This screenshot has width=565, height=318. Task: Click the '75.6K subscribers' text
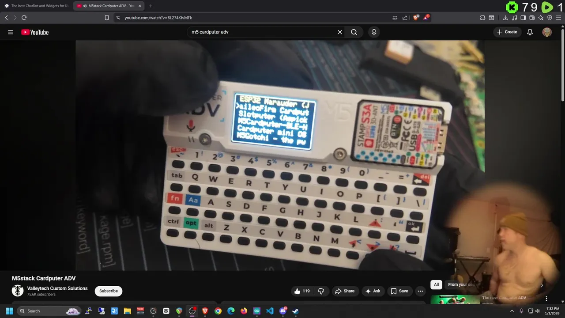click(x=41, y=295)
